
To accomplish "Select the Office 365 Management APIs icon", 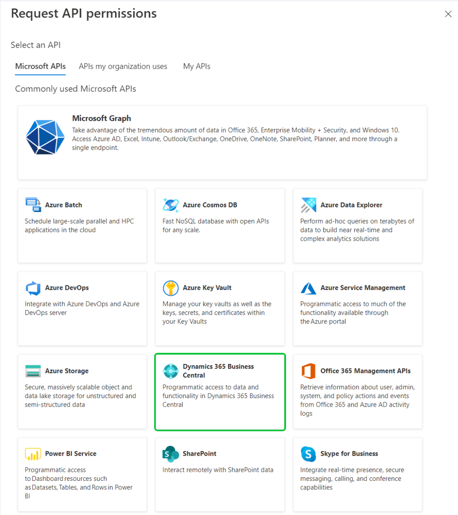I will [x=308, y=371].
